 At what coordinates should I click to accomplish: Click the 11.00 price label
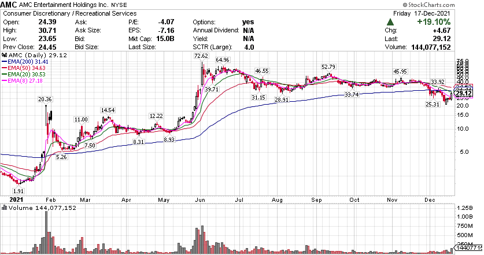81,120
